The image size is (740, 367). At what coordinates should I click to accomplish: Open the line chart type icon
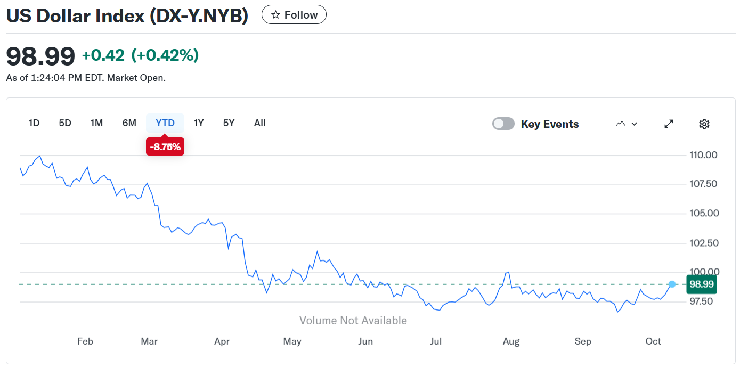coord(620,124)
